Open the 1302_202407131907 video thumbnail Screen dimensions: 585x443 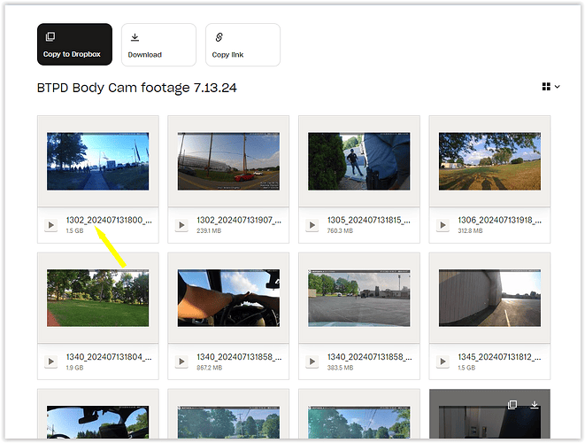coord(228,161)
